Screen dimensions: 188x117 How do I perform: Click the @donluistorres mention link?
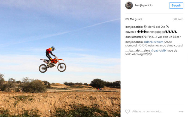(x=153, y=42)
